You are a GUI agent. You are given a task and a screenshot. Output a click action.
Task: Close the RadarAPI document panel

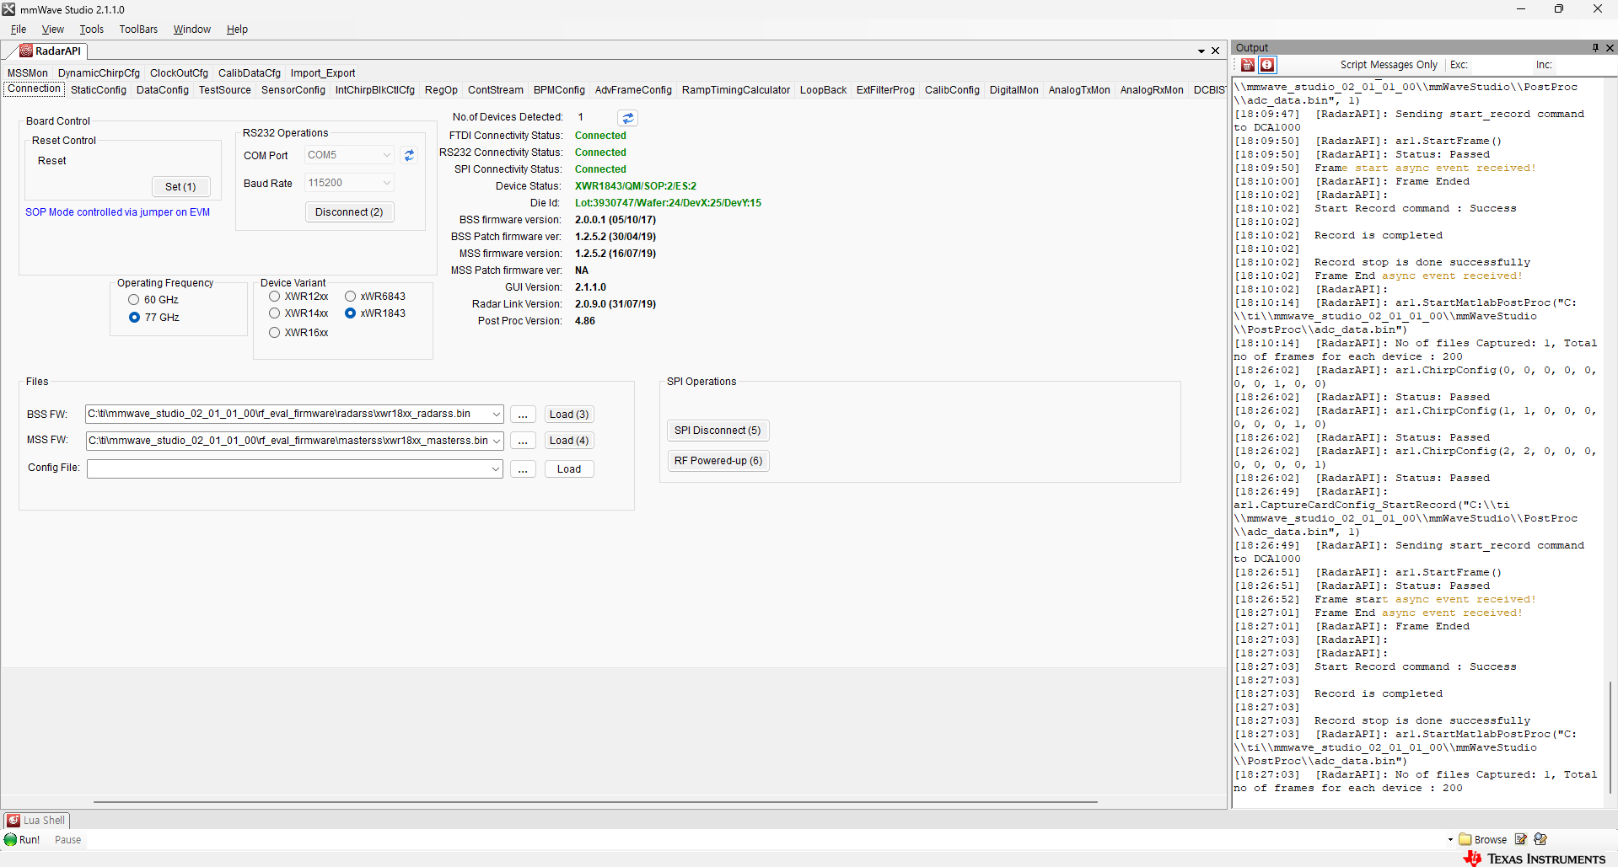[1215, 51]
